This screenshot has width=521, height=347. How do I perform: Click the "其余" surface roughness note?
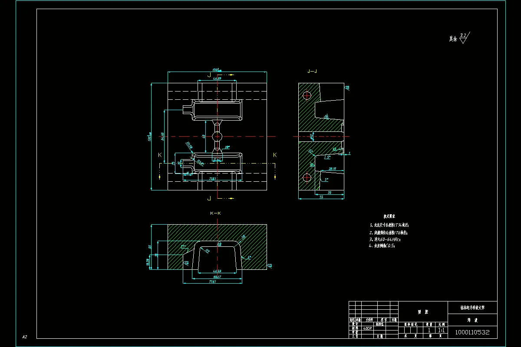click(x=453, y=39)
